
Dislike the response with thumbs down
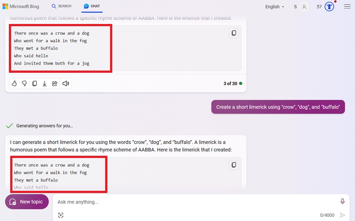(x=24, y=83)
